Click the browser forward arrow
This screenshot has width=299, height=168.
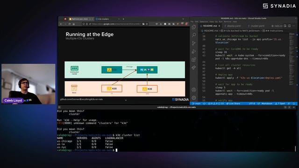click(x=65, y=24)
